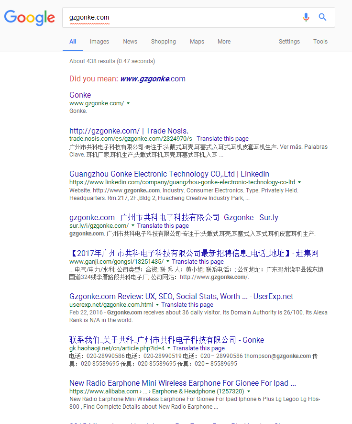
Task: Expand dropdown arrow beside the alibaba.com URL
Action: [249, 391]
